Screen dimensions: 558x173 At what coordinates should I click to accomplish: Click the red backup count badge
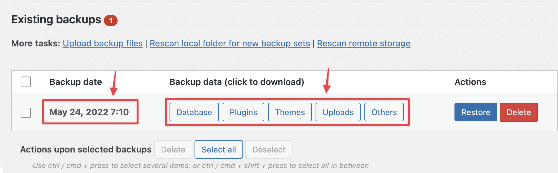111,21
